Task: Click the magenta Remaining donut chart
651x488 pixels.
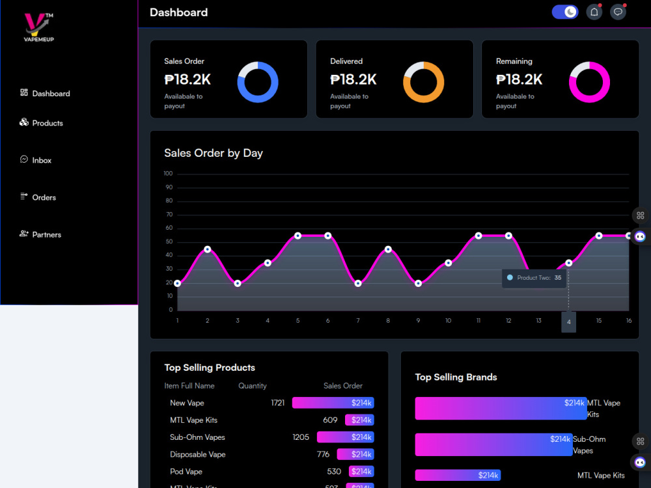Action: (589, 82)
